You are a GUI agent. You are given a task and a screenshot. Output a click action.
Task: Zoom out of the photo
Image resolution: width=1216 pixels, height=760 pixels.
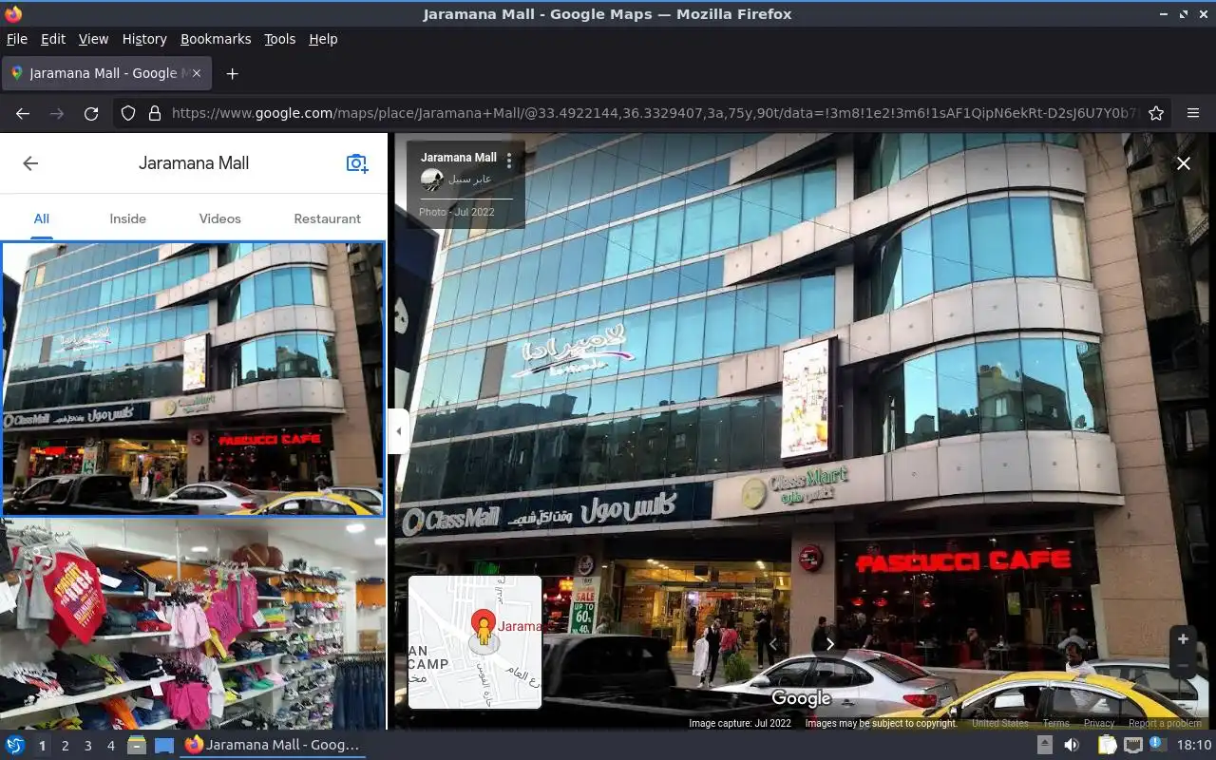[1183, 666]
